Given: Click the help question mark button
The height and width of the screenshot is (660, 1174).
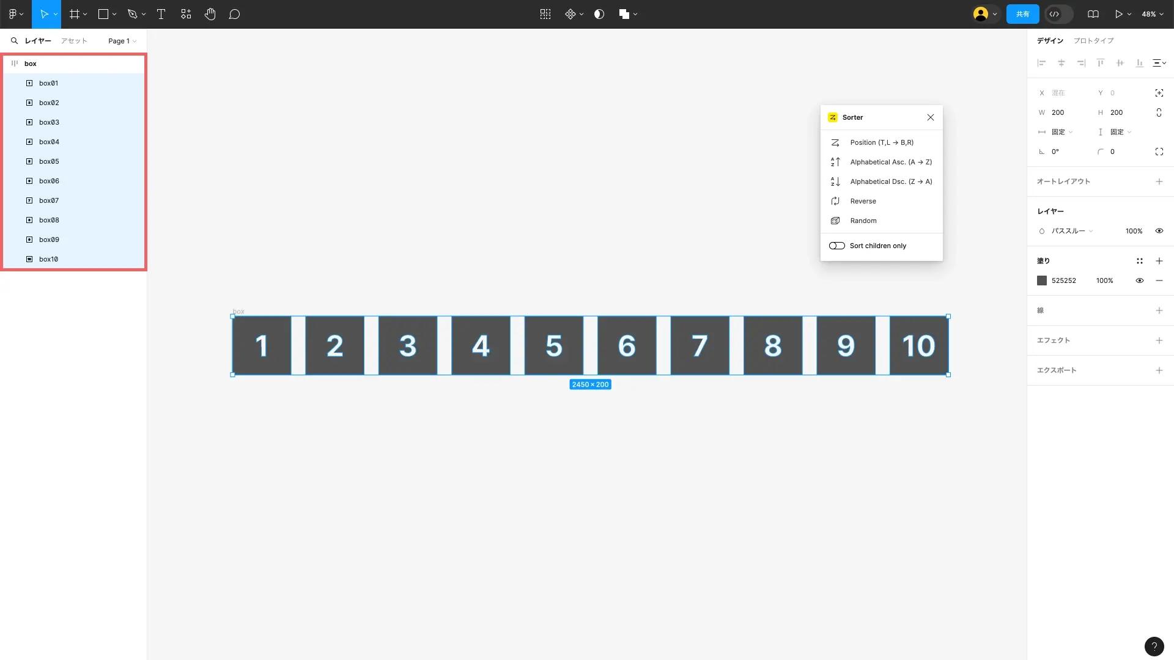Looking at the screenshot, I should point(1154,646).
